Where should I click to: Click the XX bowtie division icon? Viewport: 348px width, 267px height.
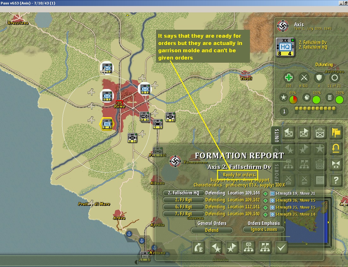pos(336,165)
